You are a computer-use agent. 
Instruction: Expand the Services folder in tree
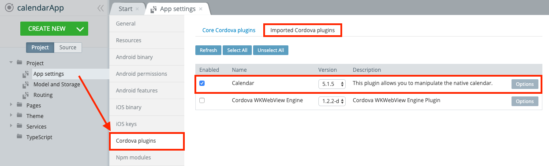(x=11, y=126)
